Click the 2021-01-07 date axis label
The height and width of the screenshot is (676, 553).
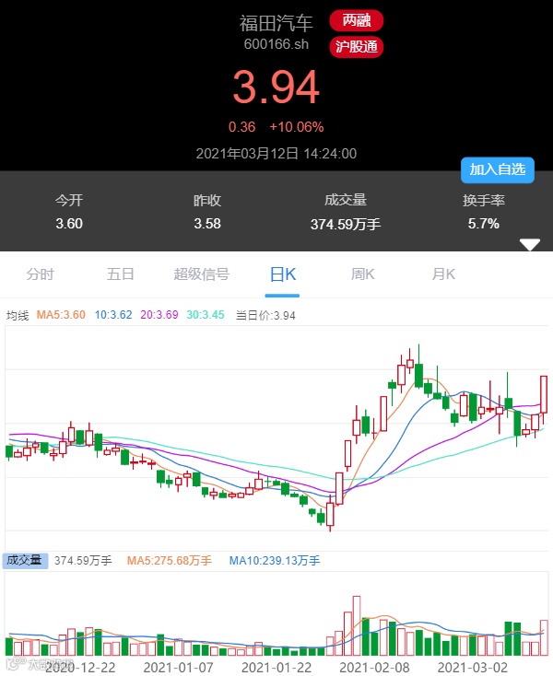tap(178, 668)
